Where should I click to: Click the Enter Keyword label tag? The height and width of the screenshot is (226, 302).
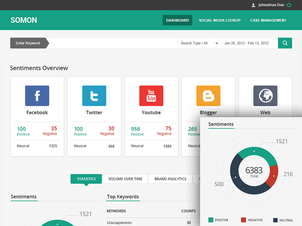(30, 43)
